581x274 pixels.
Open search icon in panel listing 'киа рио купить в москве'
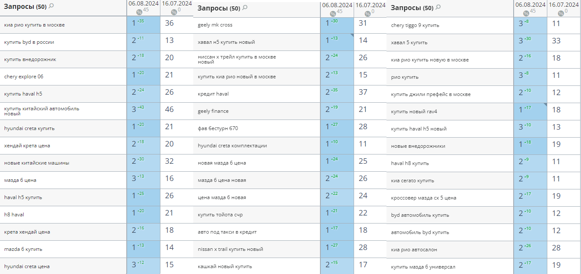point(51,6)
